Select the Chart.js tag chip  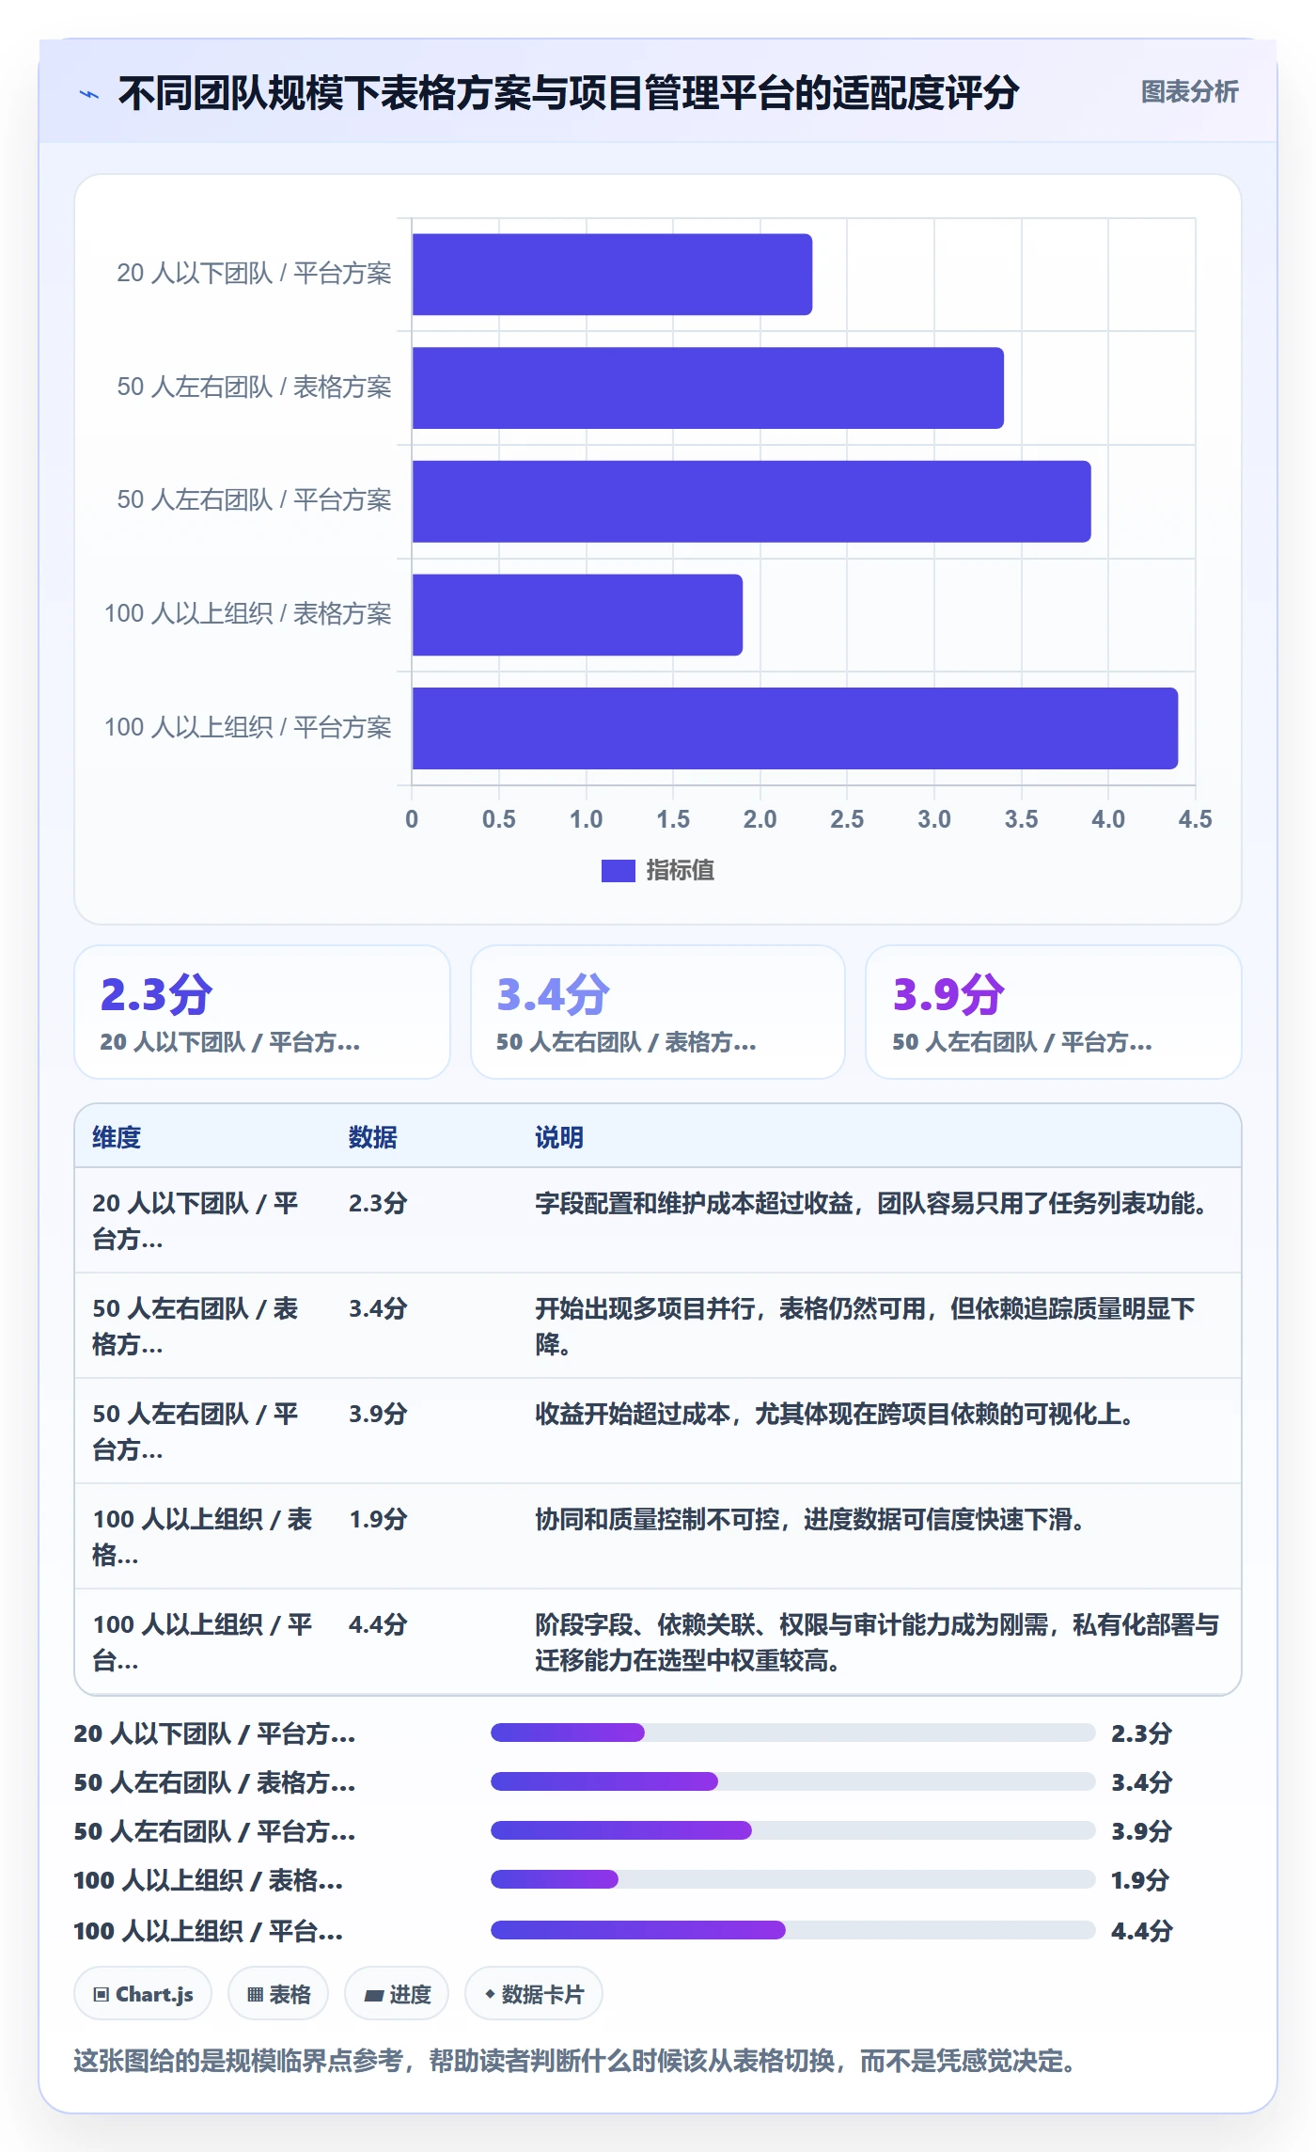(143, 1994)
